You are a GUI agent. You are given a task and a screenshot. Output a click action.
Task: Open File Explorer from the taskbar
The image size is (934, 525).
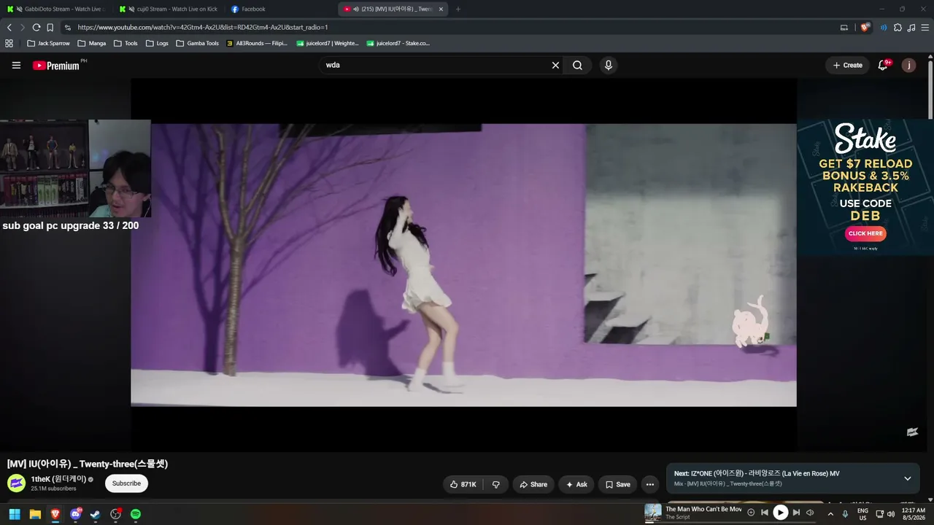[x=35, y=514]
